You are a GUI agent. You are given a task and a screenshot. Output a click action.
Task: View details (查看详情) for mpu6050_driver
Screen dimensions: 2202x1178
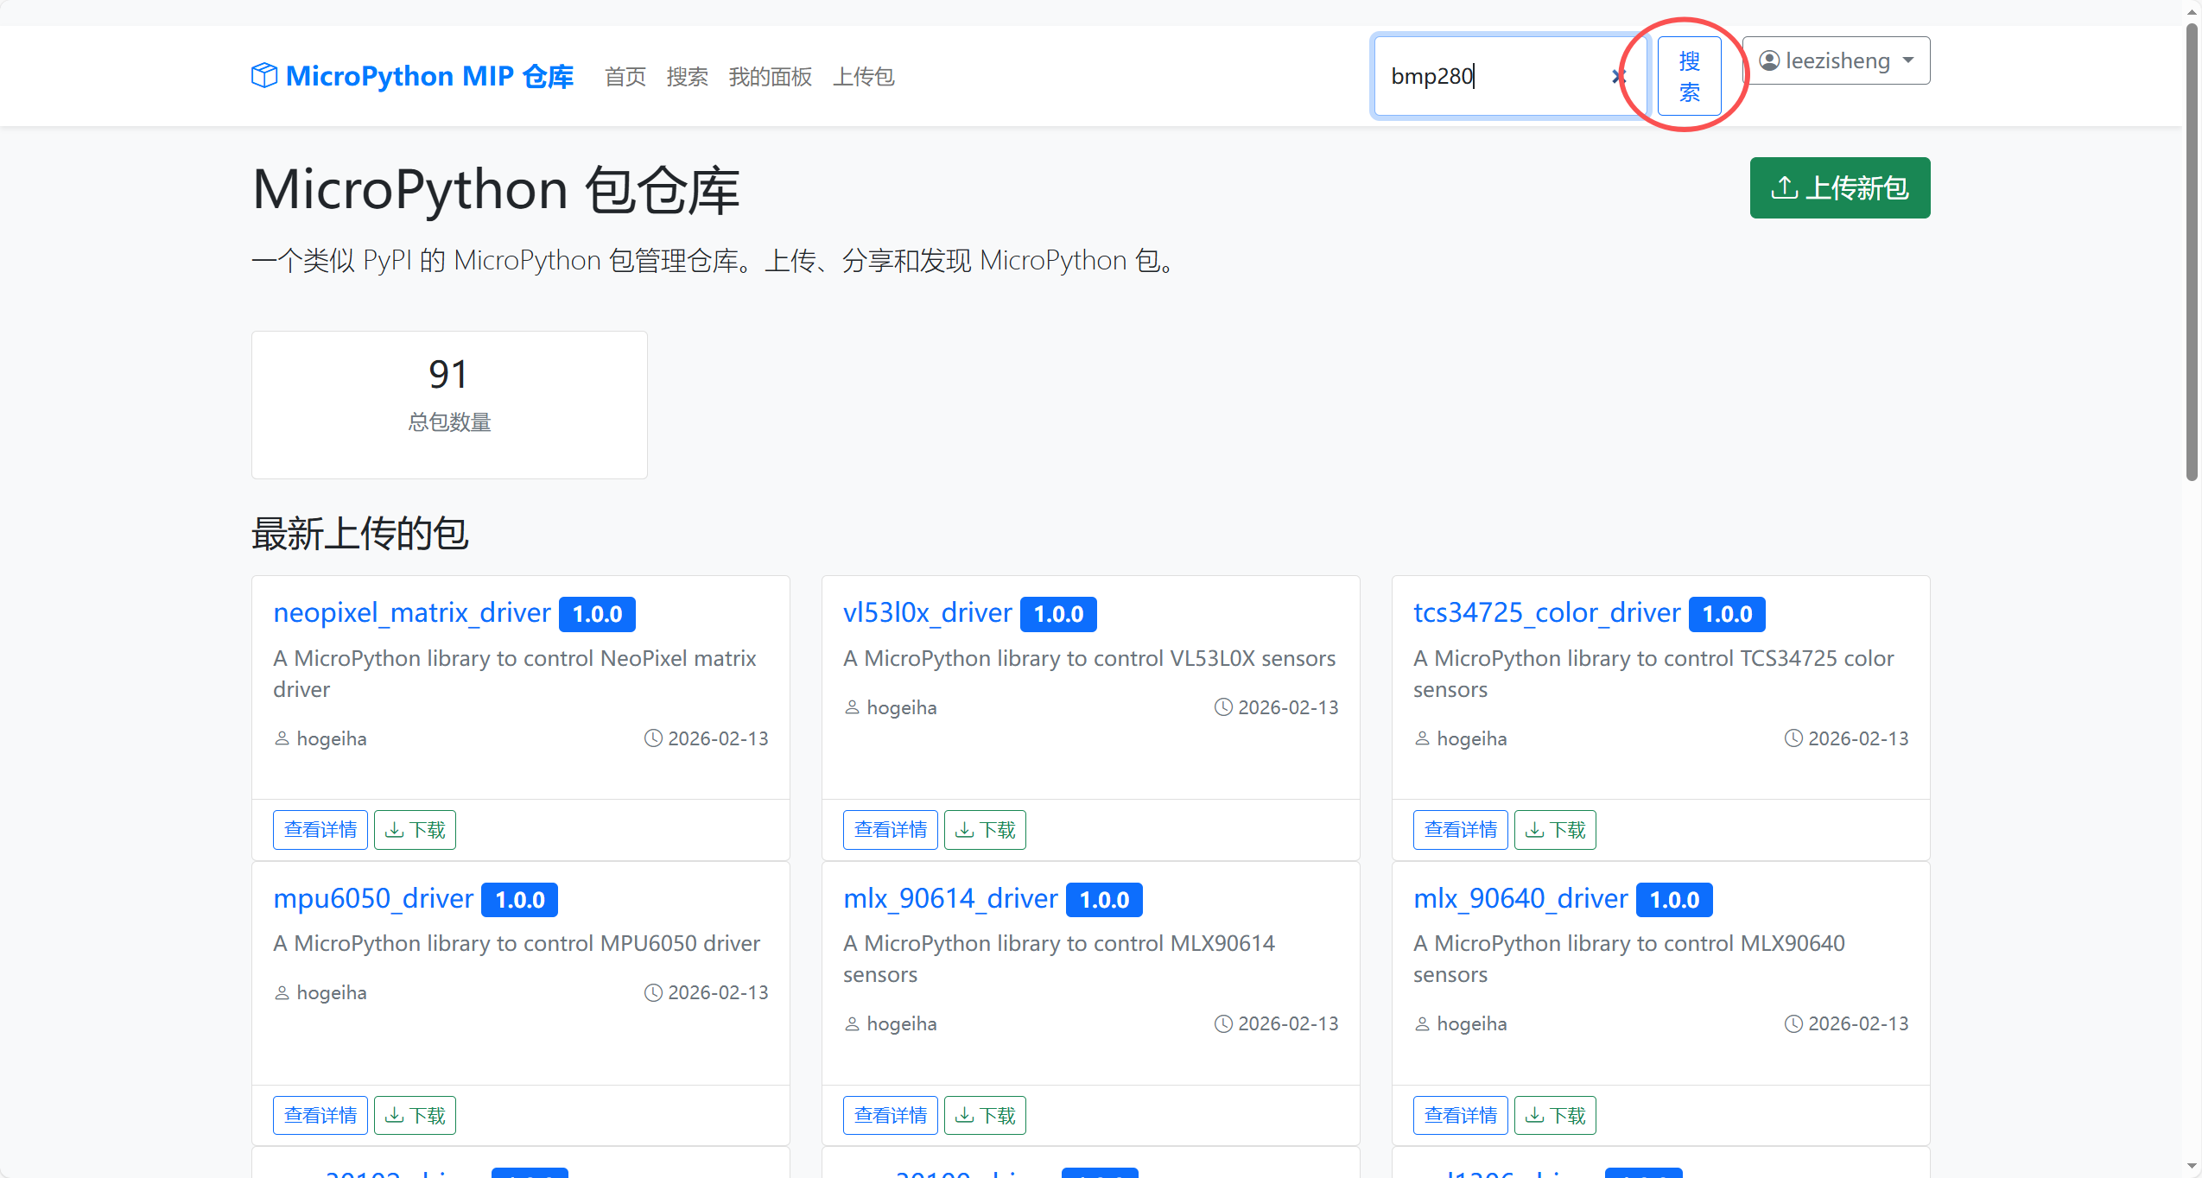[320, 1116]
